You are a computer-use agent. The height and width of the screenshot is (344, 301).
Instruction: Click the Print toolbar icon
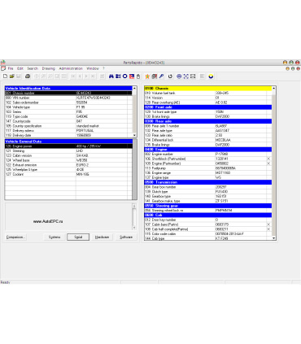pyautogui.click(x=28, y=76)
